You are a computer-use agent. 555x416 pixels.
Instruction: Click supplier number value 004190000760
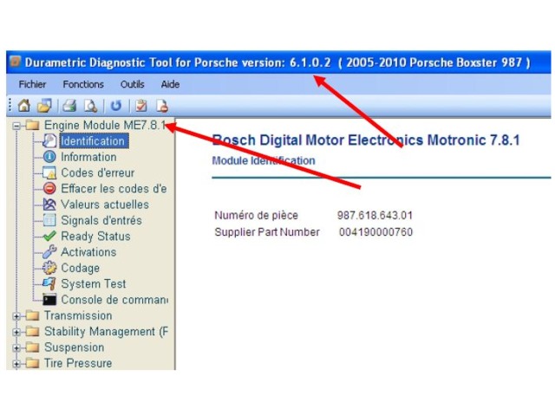tap(375, 232)
